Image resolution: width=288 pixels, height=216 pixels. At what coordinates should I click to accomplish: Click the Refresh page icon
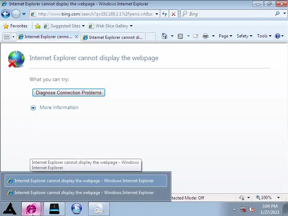pyautogui.click(x=165, y=14)
